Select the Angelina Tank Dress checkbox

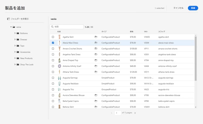pos(53,55)
